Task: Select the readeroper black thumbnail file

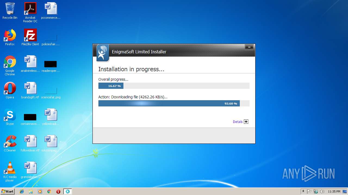Action: tap(51, 66)
